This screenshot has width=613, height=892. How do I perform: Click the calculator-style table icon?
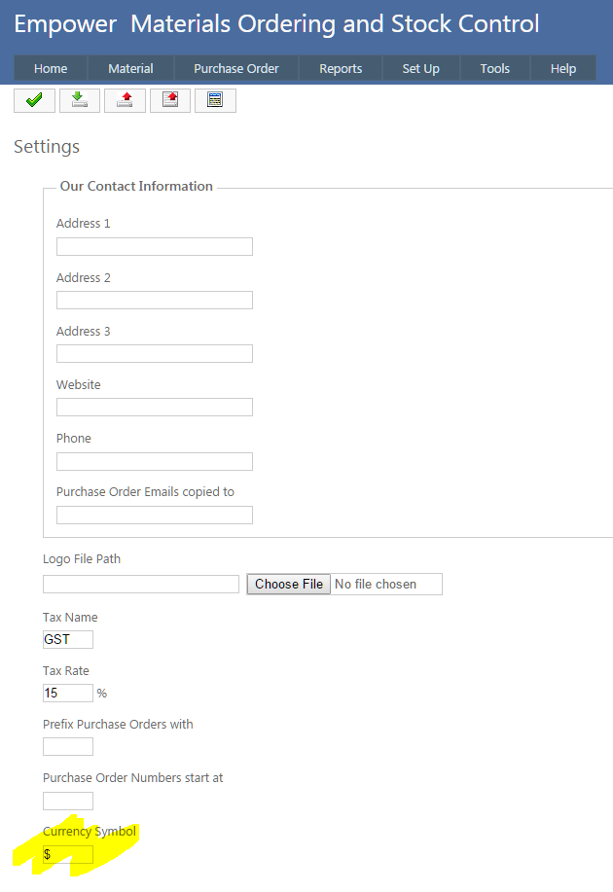[x=215, y=100]
